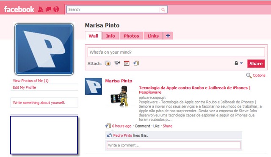Screen dimensions: 271x157
Task: Click the Share link under the post
Action: coord(168,126)
